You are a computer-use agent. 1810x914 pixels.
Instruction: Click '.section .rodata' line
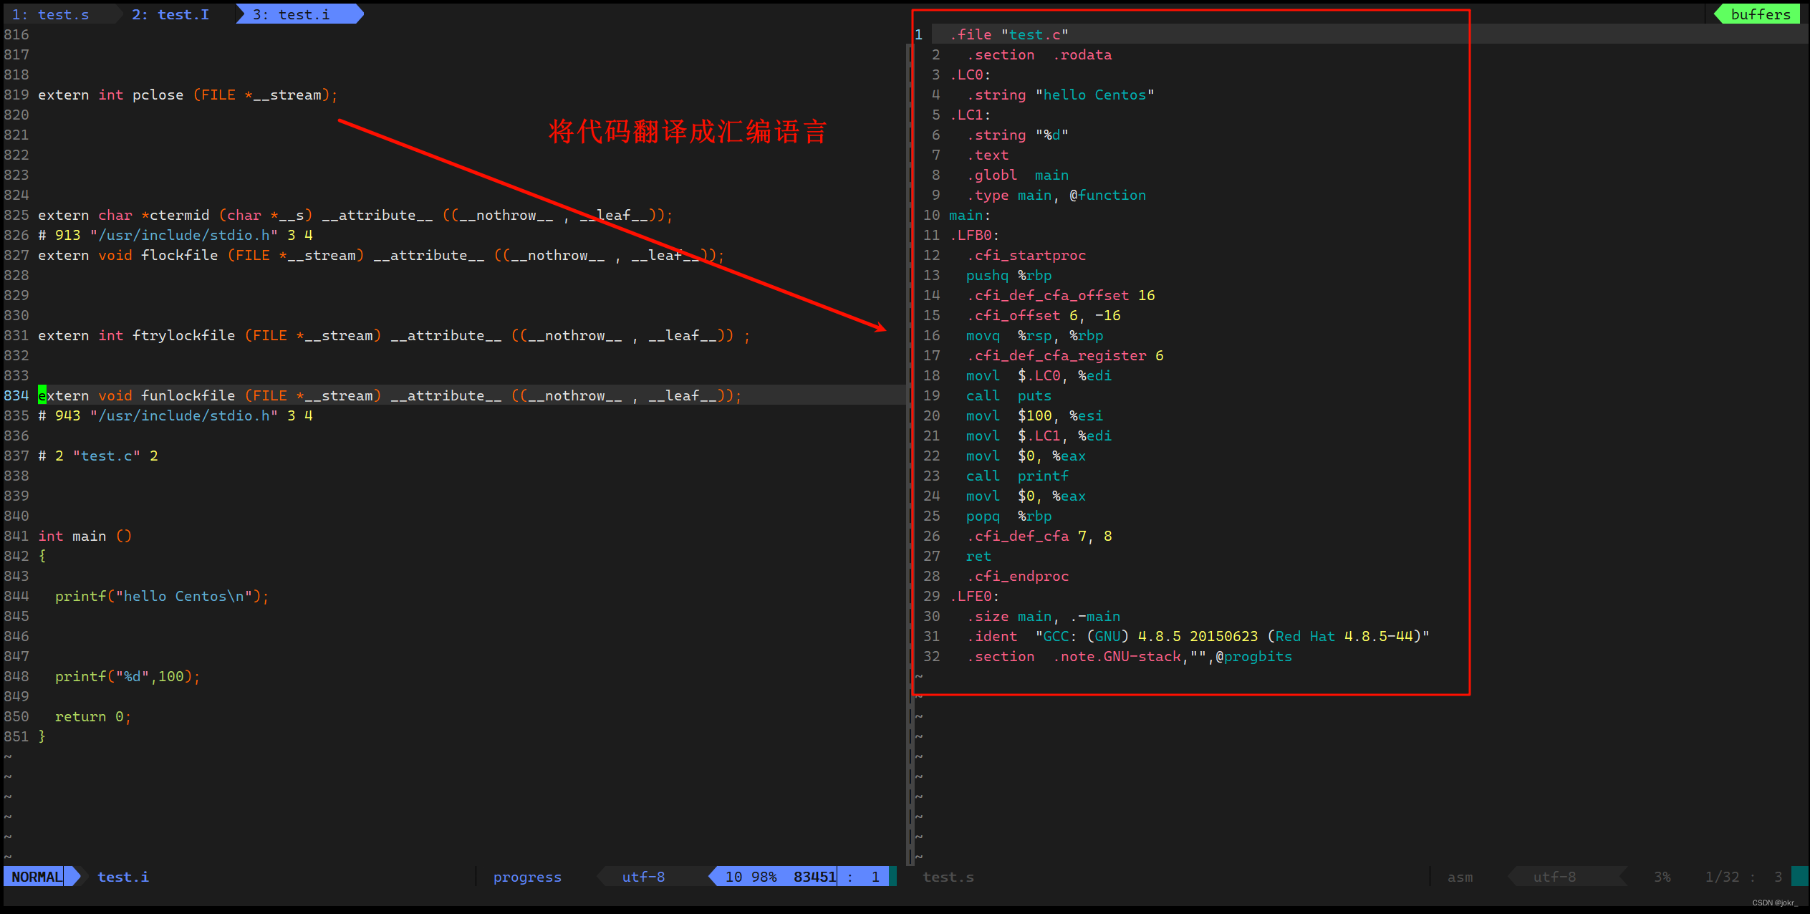pos(1039,55)
